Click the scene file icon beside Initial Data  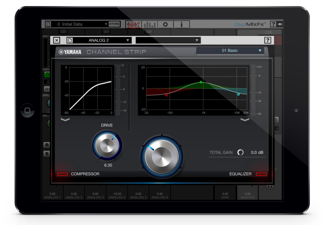(x=48, y=24)
